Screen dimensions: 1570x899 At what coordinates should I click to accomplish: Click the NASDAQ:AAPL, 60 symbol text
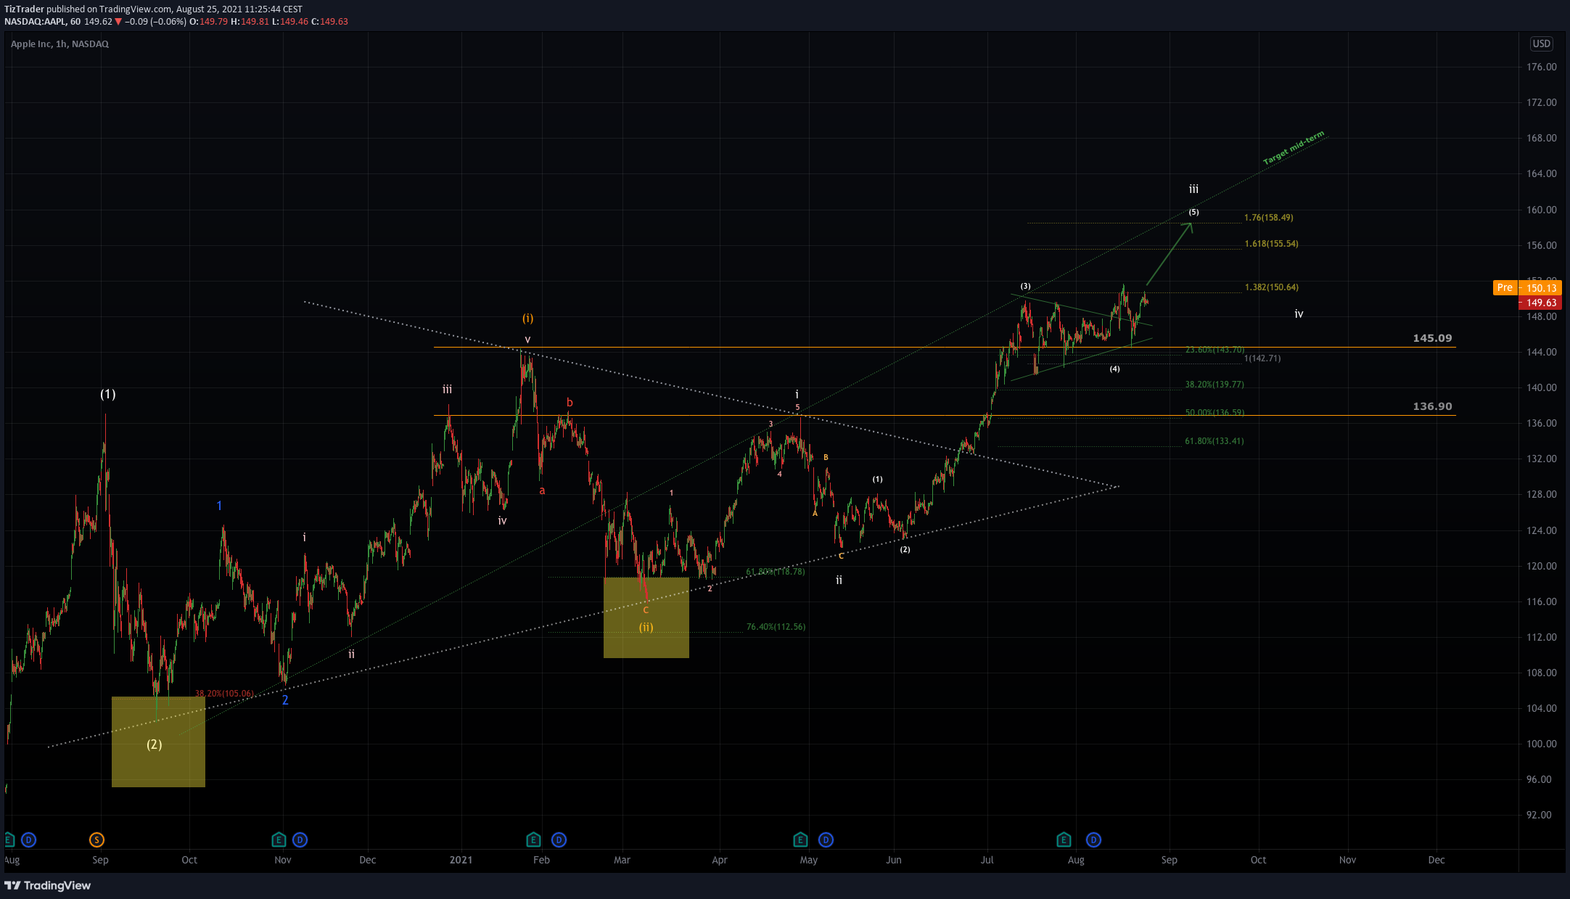point(42,22)
